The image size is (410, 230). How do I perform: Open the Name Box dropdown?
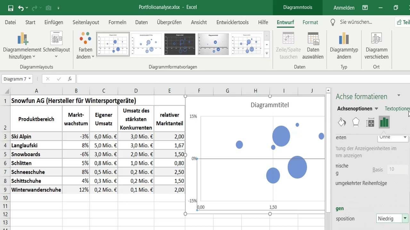click(x=29, y=79)
